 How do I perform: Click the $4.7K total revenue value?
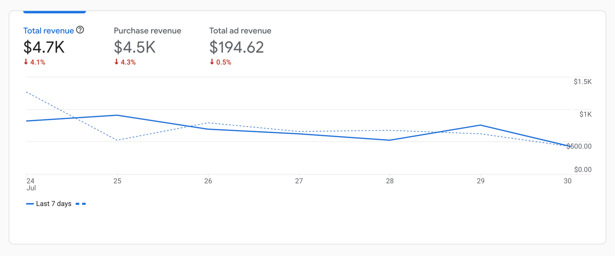(x=44, y=47)
